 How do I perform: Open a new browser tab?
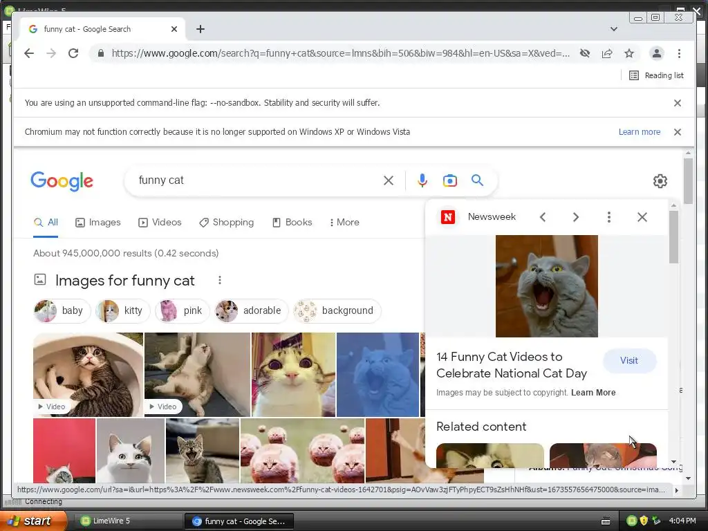[201, 29]
